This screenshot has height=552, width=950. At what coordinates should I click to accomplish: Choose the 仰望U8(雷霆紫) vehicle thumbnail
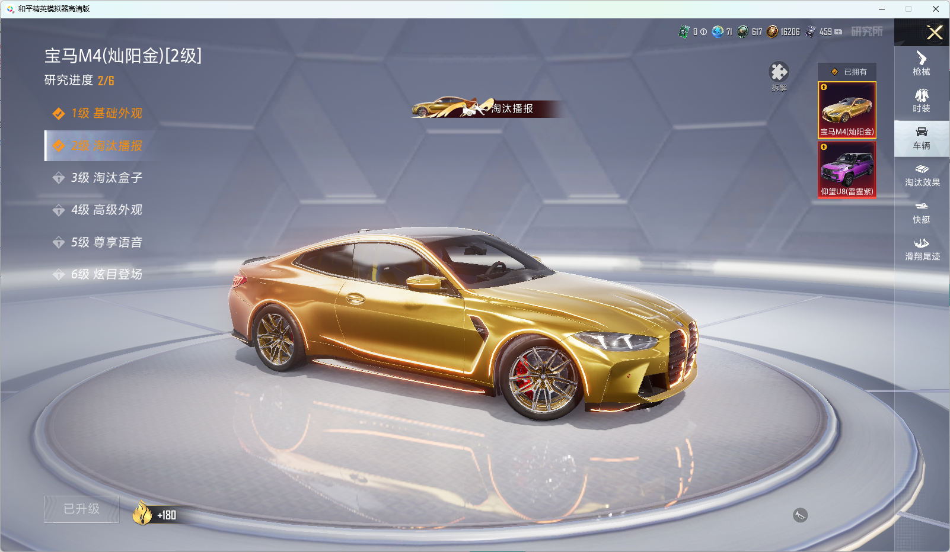click(x=847, y=169)
